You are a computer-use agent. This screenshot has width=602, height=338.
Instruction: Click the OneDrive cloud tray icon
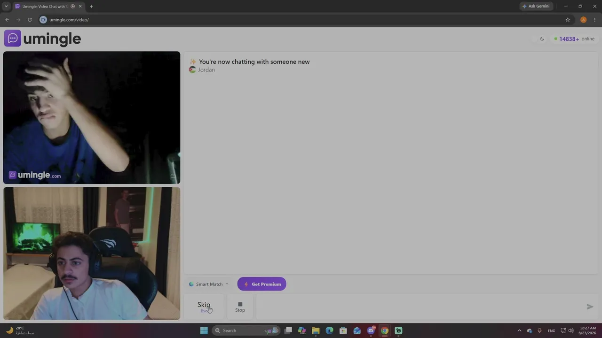coord(530,330)
